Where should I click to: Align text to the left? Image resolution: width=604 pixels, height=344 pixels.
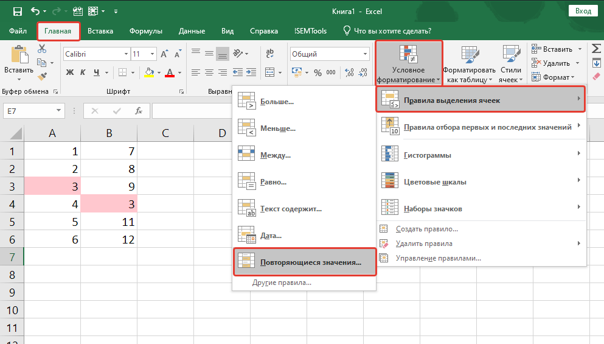pyautogui.click(x=196, y=72)
